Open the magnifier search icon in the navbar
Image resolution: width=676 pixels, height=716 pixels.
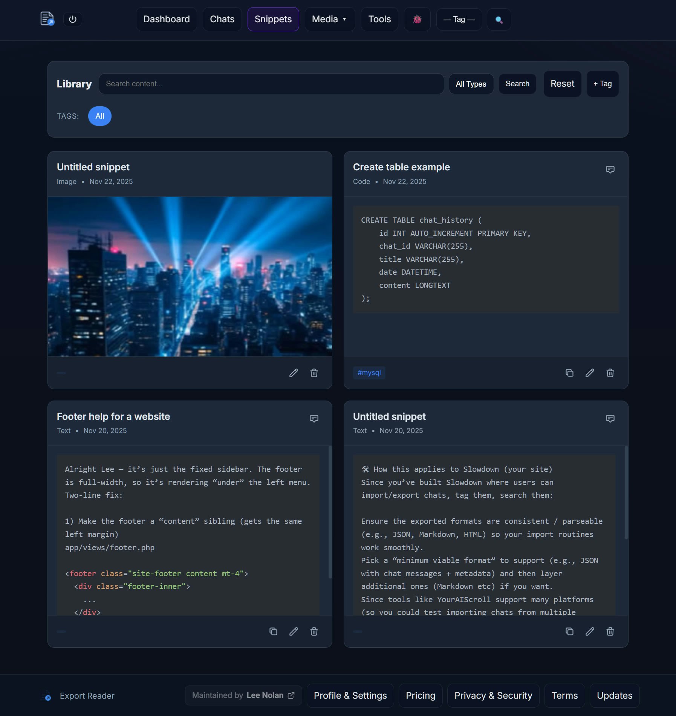(x=499, y=20)
